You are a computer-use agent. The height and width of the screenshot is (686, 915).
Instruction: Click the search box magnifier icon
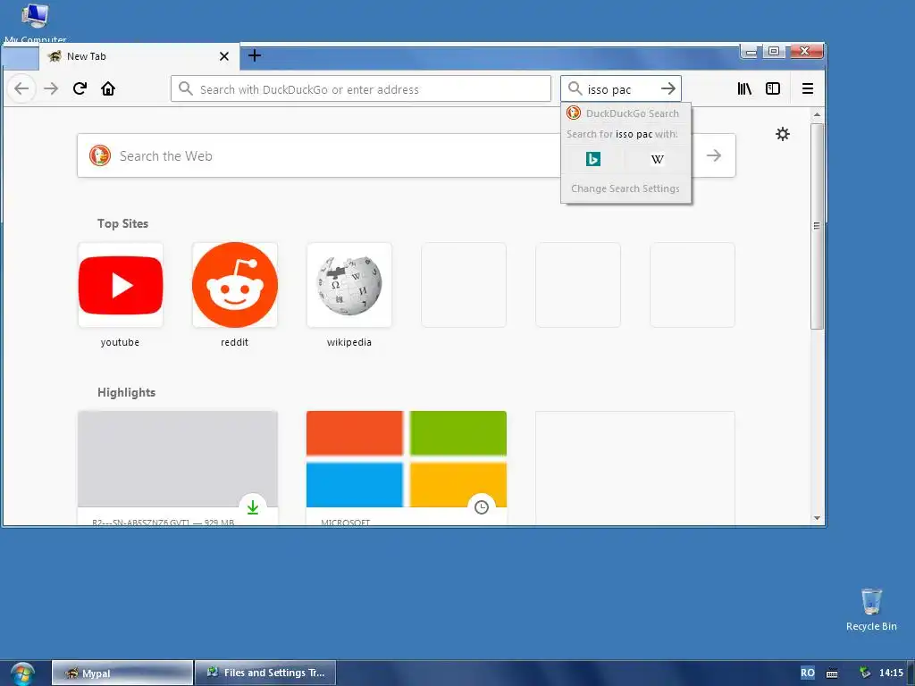575,88
